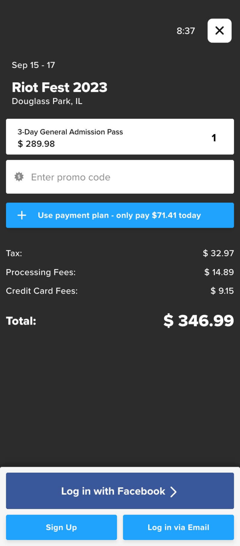Select the Facebook icon area to log in
This screenshot has width=240, height=546.
(x=120, y=491)
